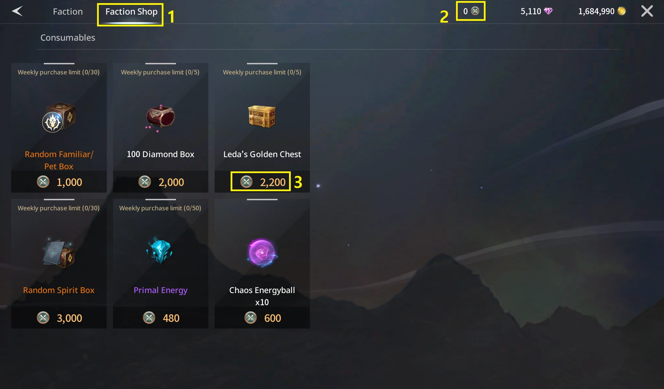Purchase Random Spirit Box for 3,000
Viewport: 664px width, 389px height.
(x=59, y=318)
